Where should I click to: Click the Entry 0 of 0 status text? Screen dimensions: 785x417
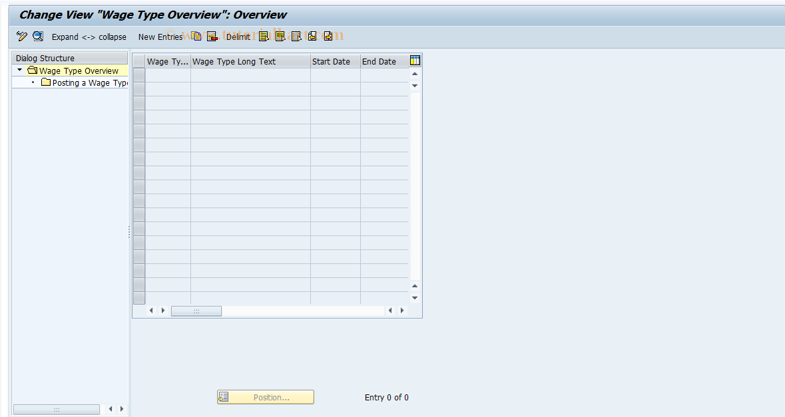coord(386,398)
